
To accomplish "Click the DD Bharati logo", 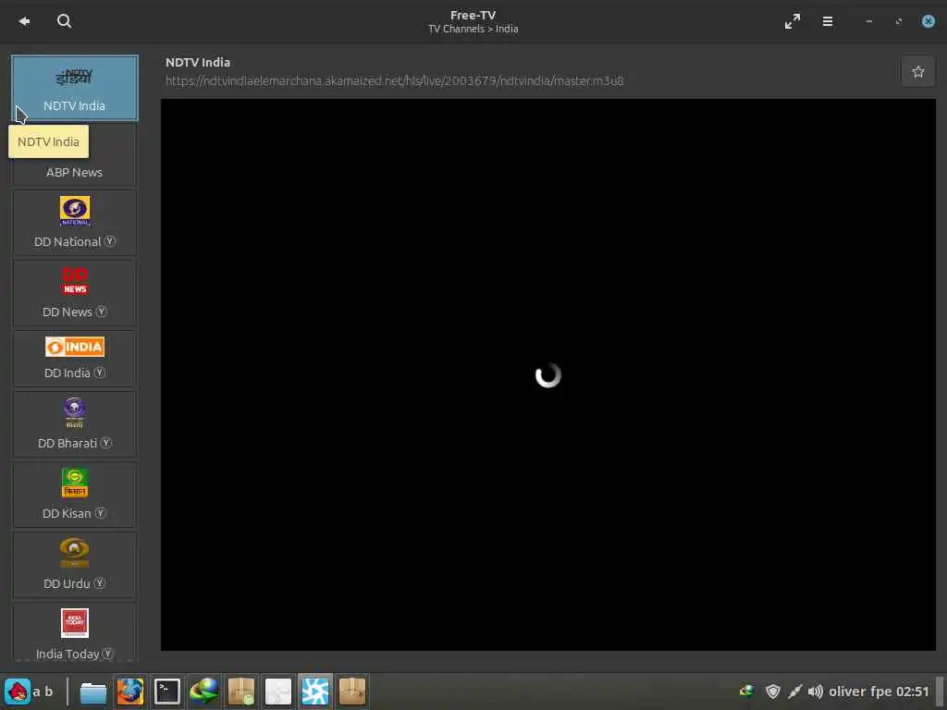I will tap(75, 412).
